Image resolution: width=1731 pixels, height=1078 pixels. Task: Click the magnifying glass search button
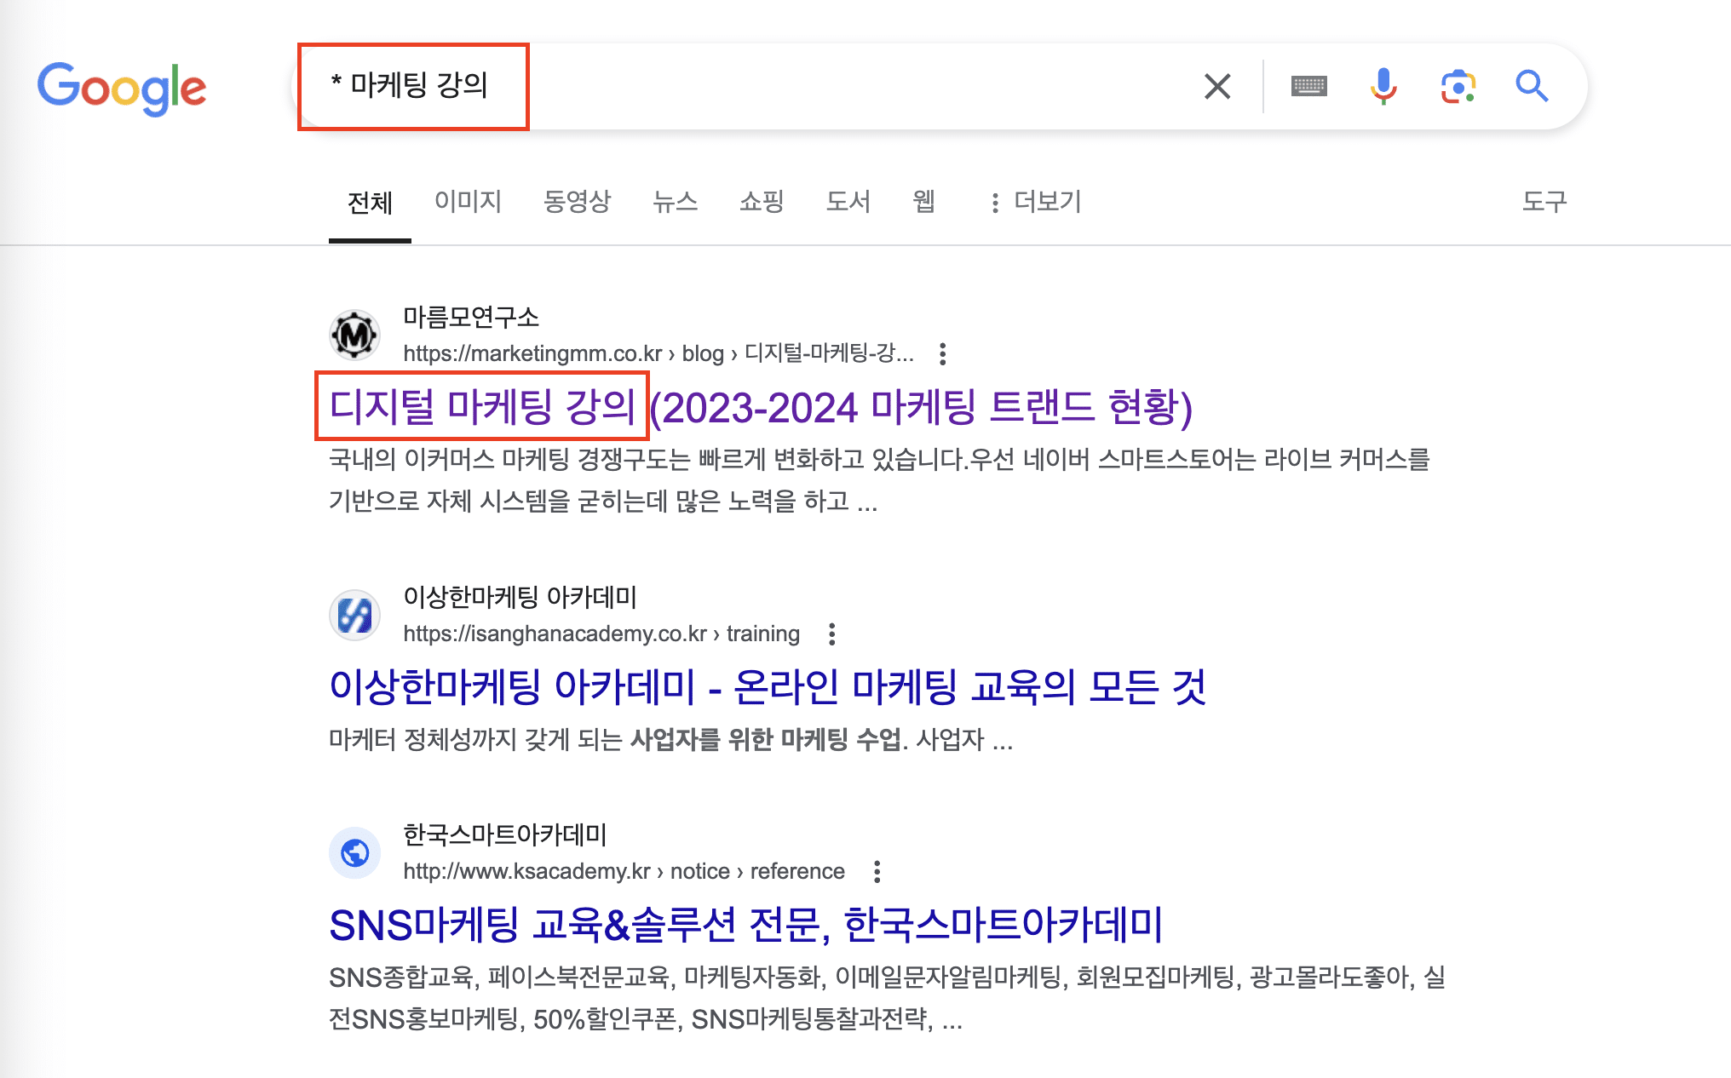pyautogui.click(x=1532, y=86)
